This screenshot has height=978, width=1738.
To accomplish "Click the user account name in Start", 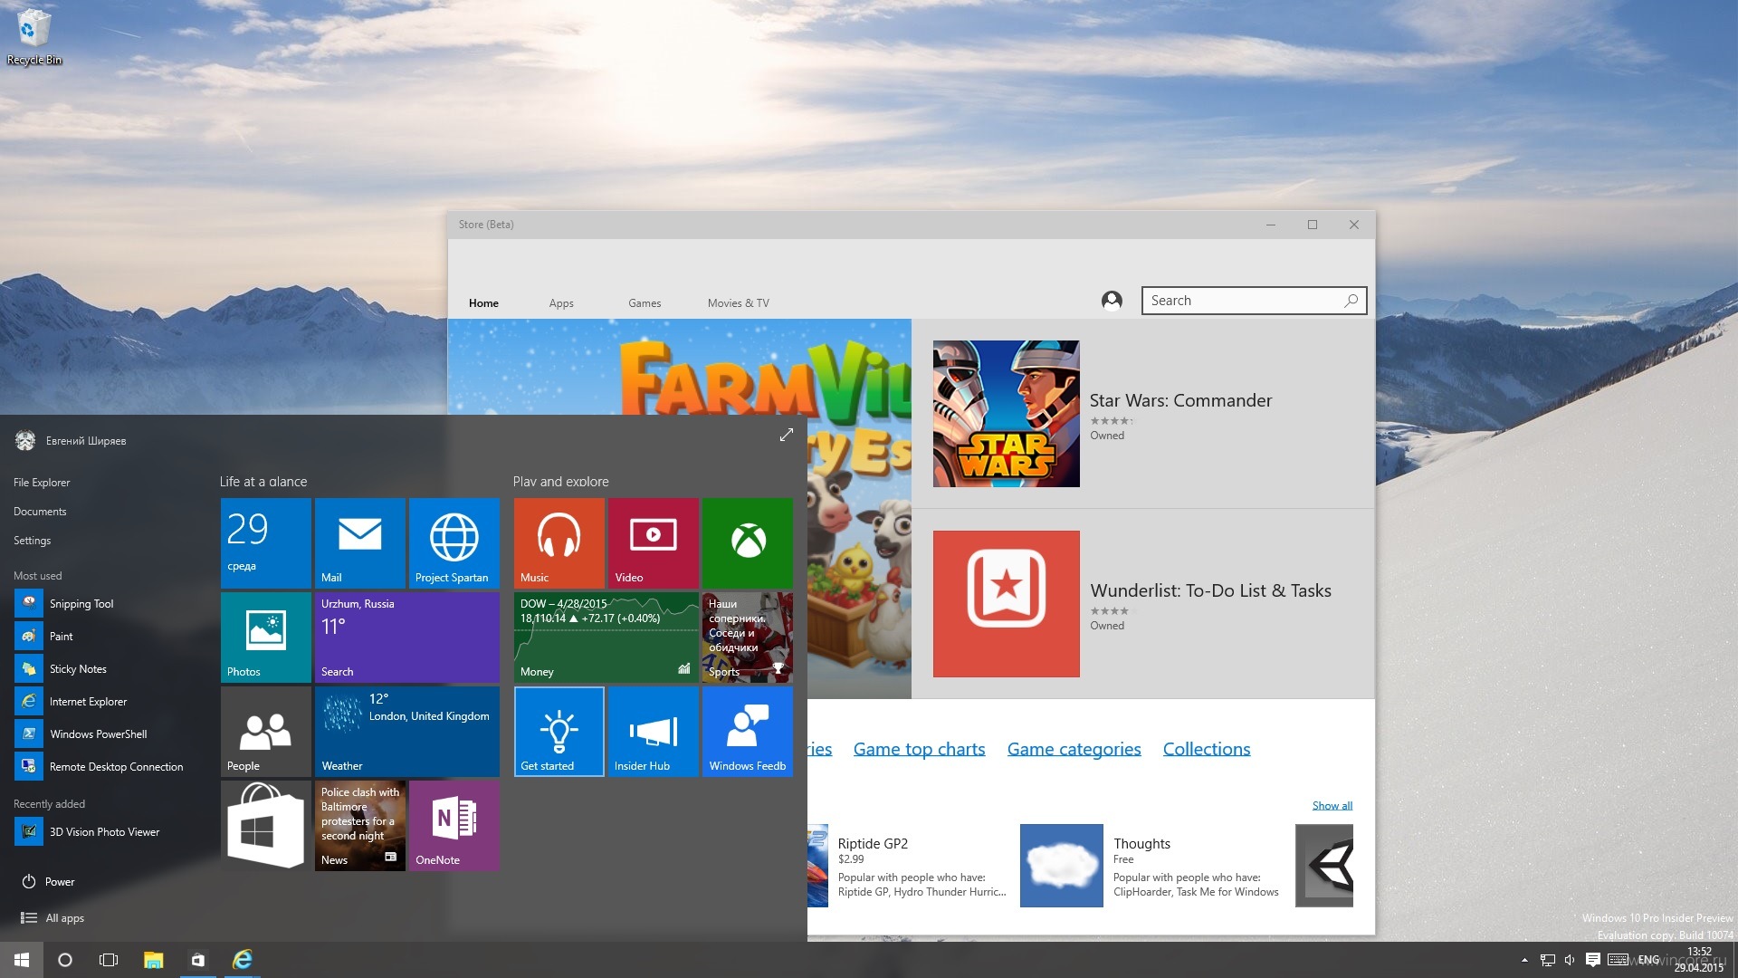I will pyautogui.click(x=86, y=441).
